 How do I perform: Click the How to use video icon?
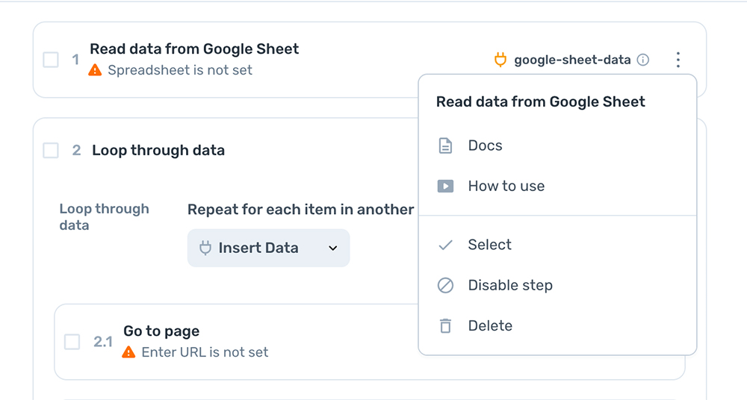click(x=445, y=186)
